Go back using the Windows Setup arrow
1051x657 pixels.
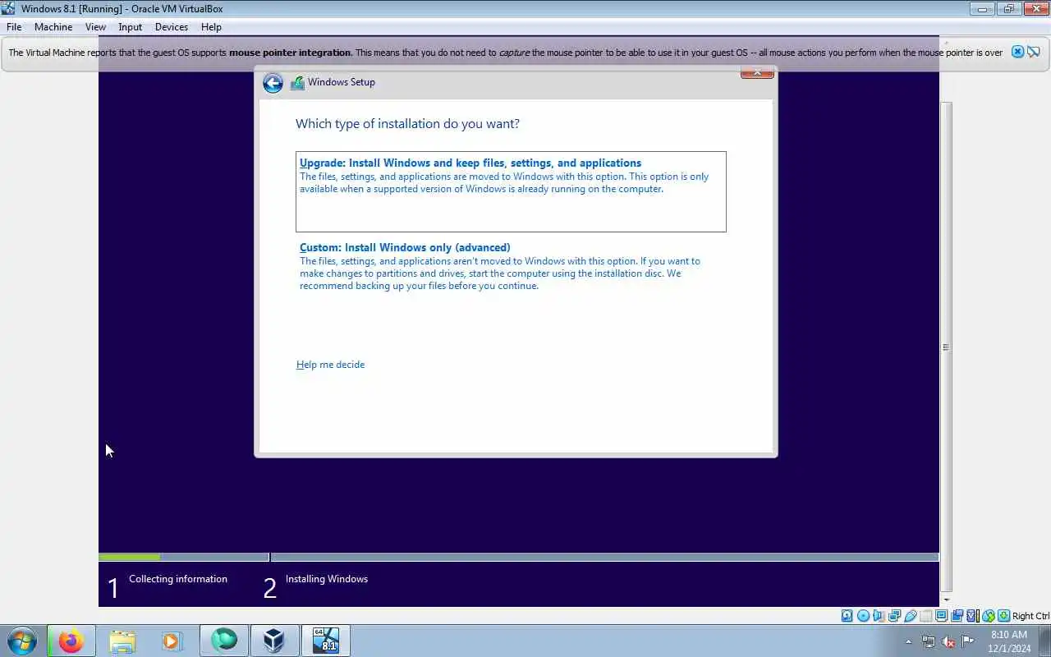273,83
